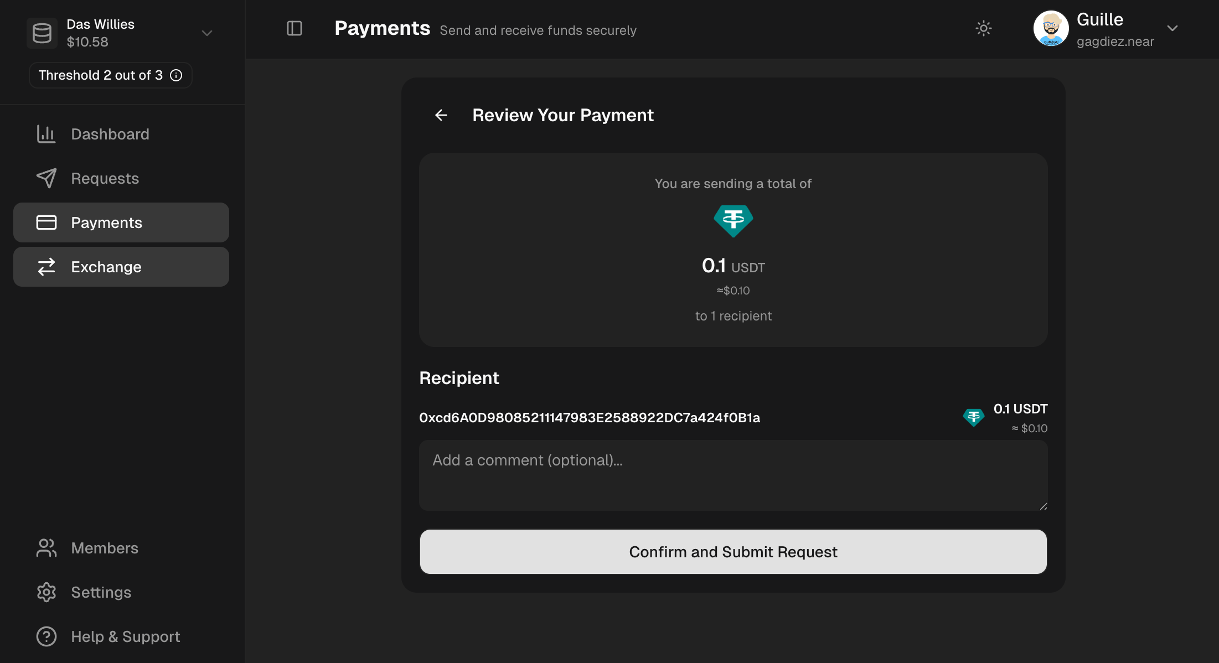This screenshot has height=663, width=1219.
Task: Open Settings via the gear icon
Action: (x=46, y=592)
